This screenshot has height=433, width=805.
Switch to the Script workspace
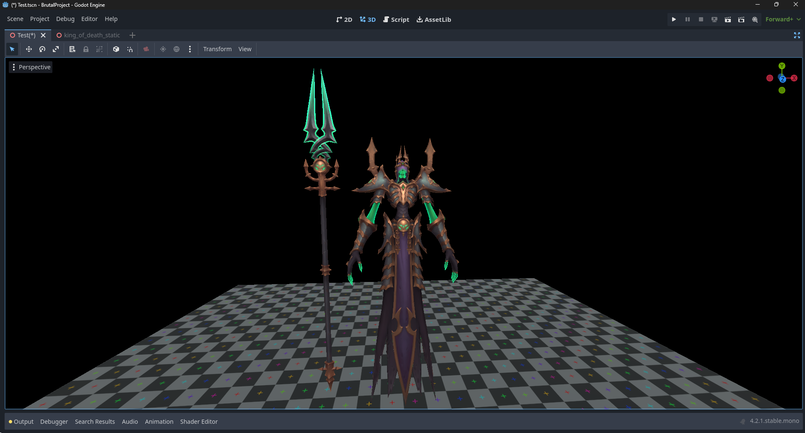[396, 19]
